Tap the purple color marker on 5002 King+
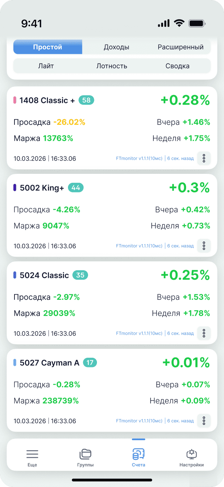 point(15,188)
